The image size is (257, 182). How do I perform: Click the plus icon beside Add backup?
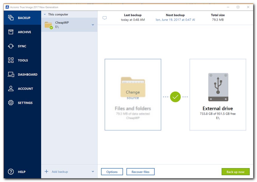pyautogui.click(x=47, y=171)
